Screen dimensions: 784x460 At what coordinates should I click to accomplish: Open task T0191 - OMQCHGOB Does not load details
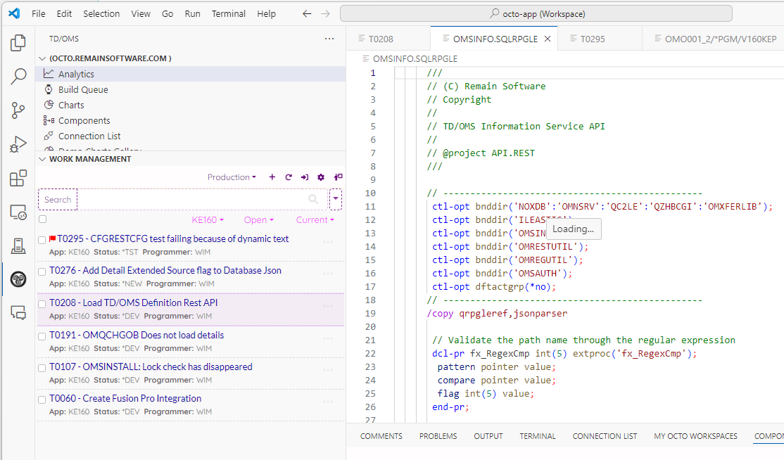tap(137, 335)
